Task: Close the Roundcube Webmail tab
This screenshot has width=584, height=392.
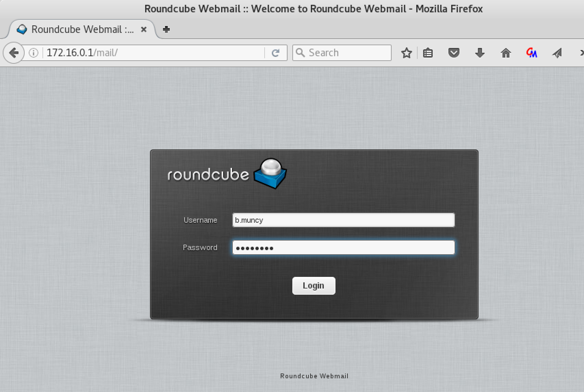Action: tap(144, 29)
